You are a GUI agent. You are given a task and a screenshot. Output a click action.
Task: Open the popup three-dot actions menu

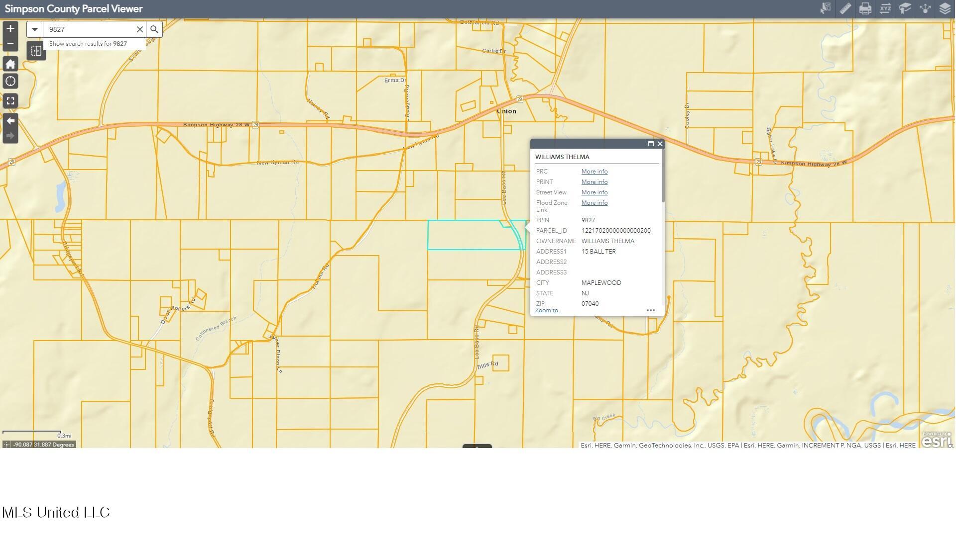pos(650,310)
